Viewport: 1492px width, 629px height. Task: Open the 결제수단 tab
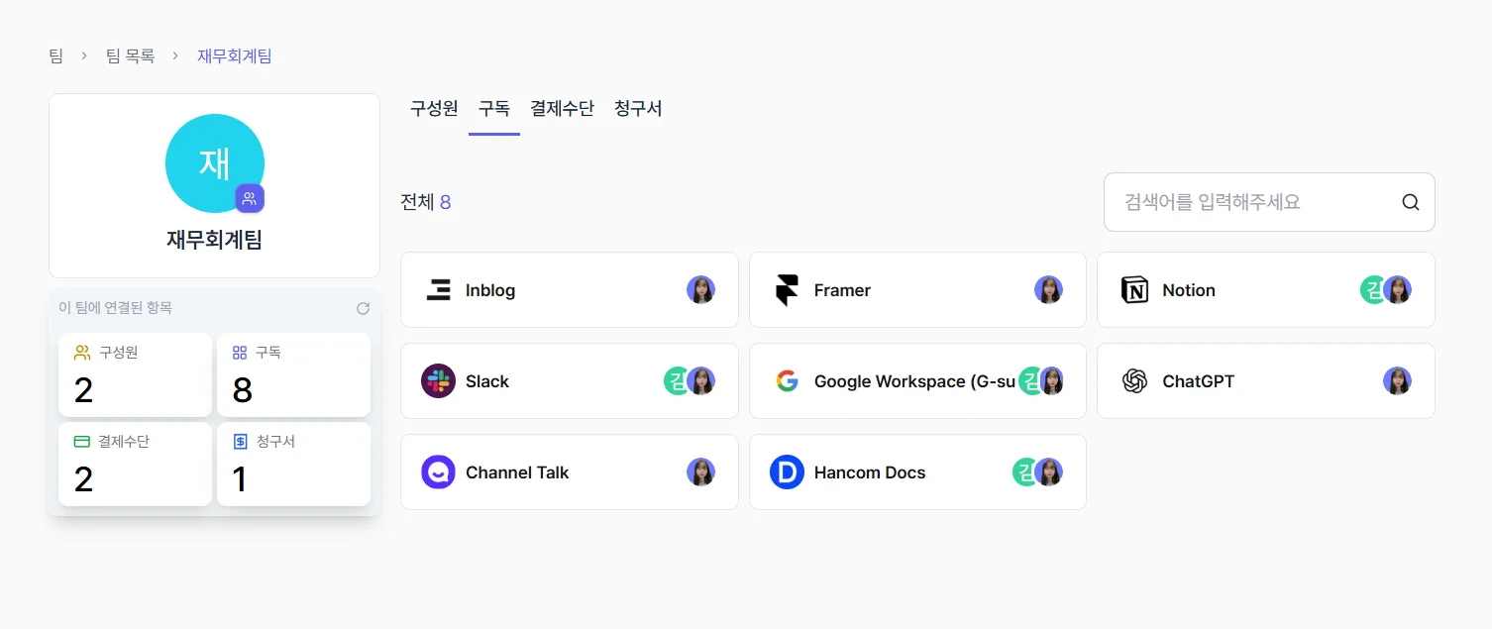click(562, 109)
